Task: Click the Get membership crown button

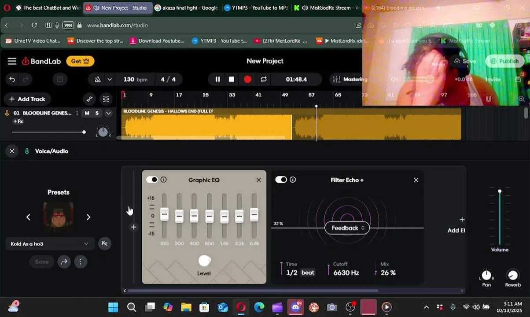Action: [x=80, y=61]
